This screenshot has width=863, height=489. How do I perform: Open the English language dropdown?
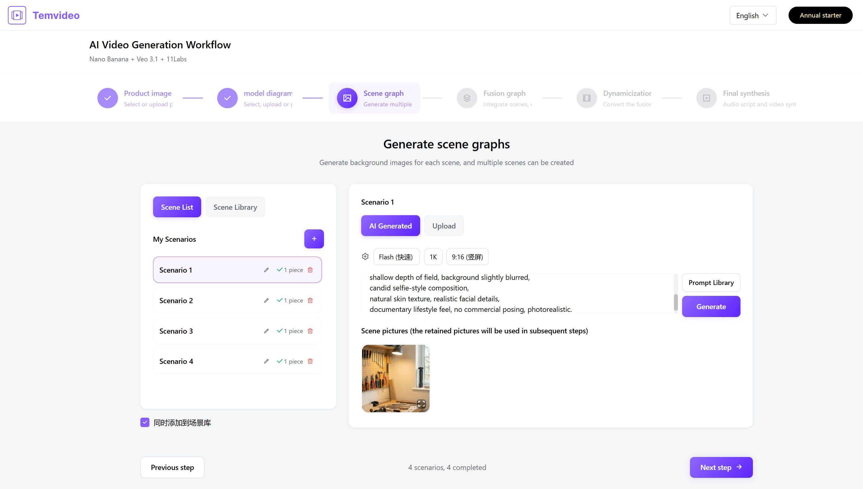point(752,15)
